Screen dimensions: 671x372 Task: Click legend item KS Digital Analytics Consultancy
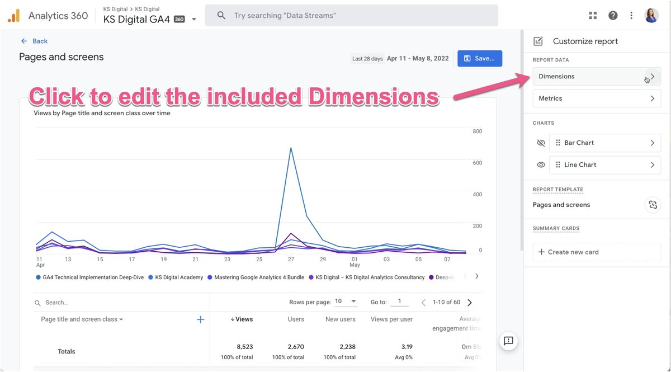(x=366, y=277)
